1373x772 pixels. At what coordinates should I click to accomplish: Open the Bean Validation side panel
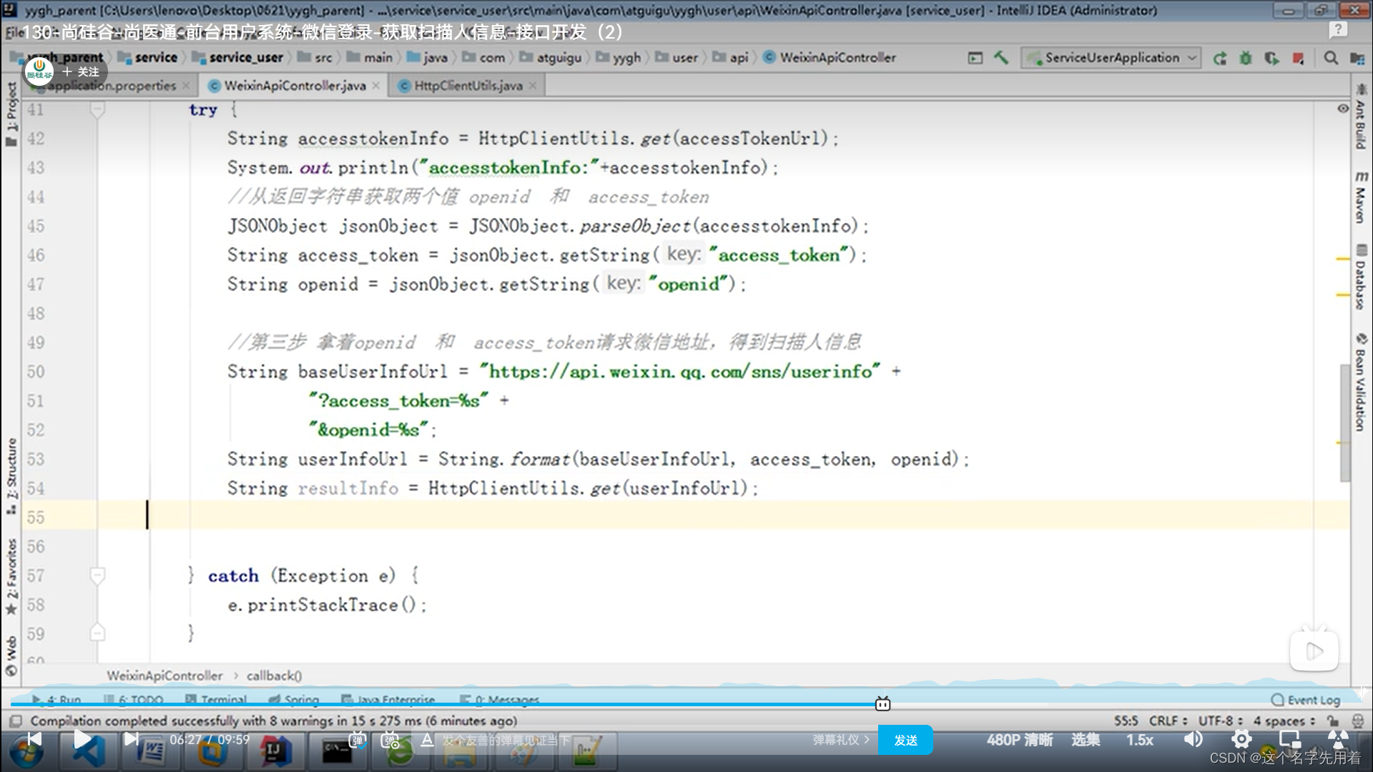click(1361, 382)
